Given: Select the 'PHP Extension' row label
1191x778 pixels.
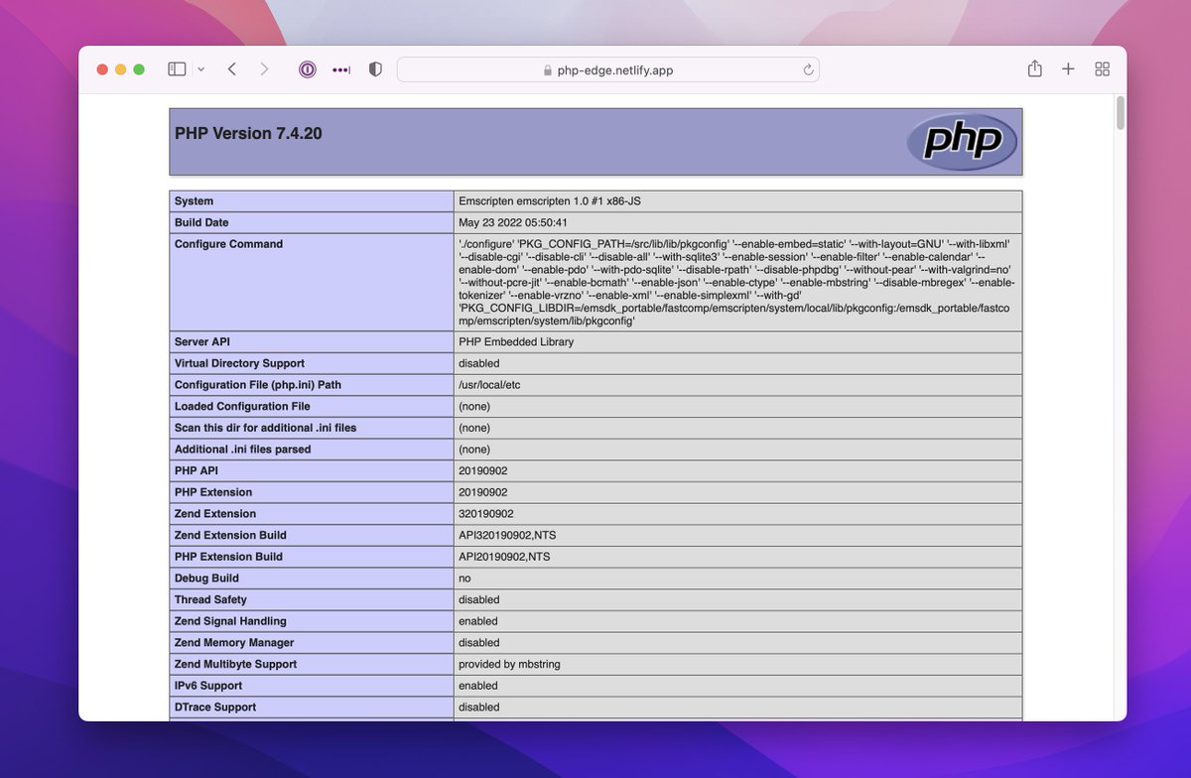Looking at the screenshot, I should click(213, 492).
